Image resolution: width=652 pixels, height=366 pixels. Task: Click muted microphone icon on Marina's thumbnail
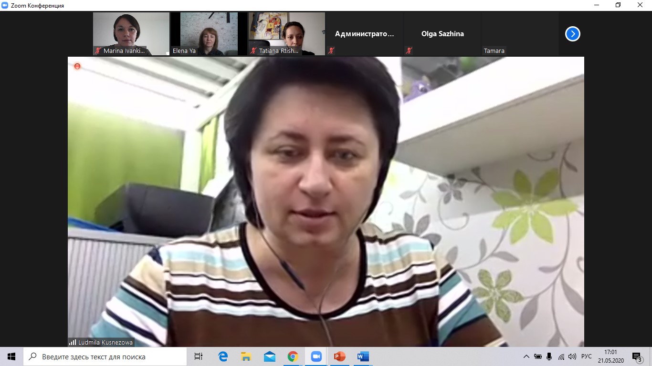click(x=98, y=51)
